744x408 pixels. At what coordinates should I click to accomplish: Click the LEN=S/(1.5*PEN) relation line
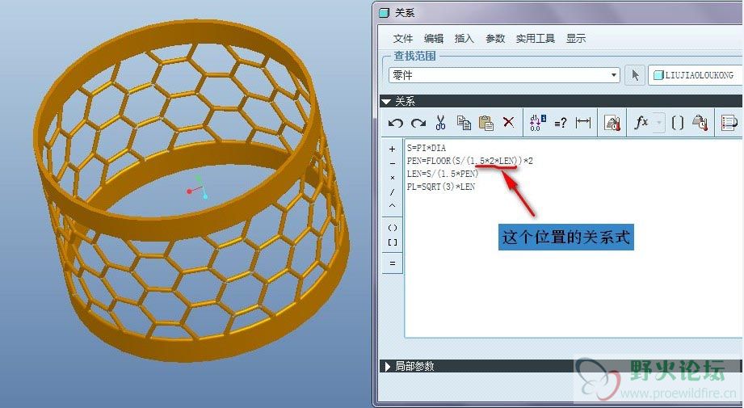443,174
